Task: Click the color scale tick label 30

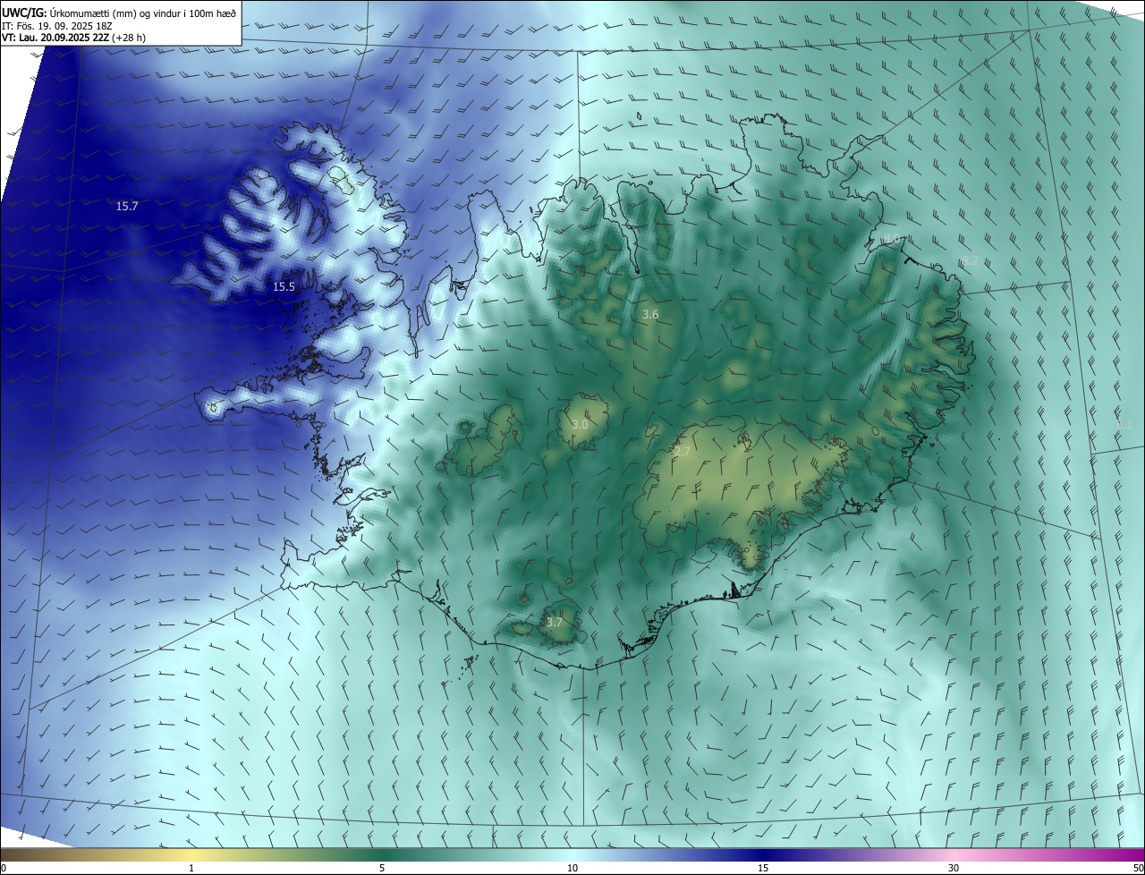Action: (954, 868)
